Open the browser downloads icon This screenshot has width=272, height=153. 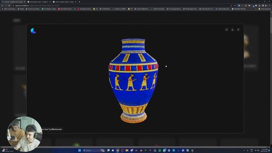click(259, 6)
